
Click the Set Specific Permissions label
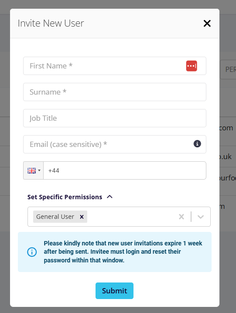65,197
